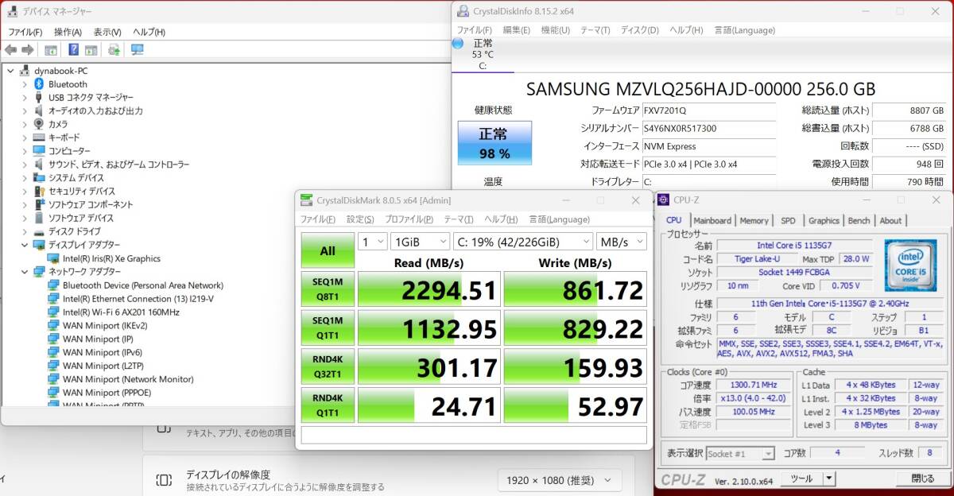
Task: Click the blue health status circle in CrystalDiskInfo
Action: [458, 43]
